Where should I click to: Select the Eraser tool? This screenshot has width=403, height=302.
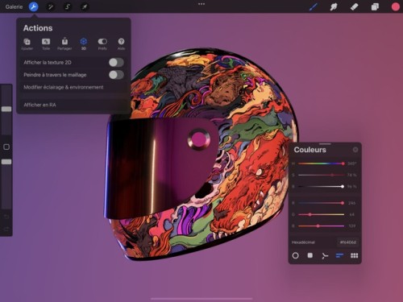(x=354, y=6)
